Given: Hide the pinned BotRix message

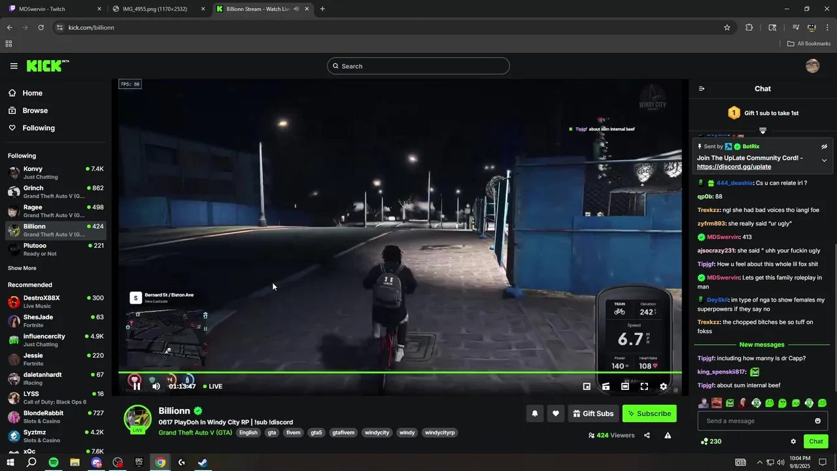Looking at the screenshot, I should pyautogui.click(x=824, y=147).
